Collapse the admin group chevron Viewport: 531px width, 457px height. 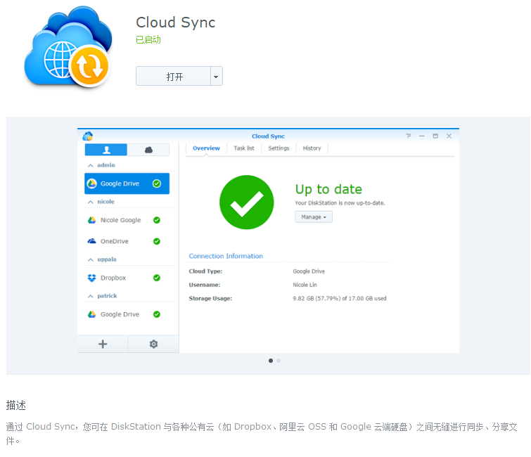(x=90, y=165)
